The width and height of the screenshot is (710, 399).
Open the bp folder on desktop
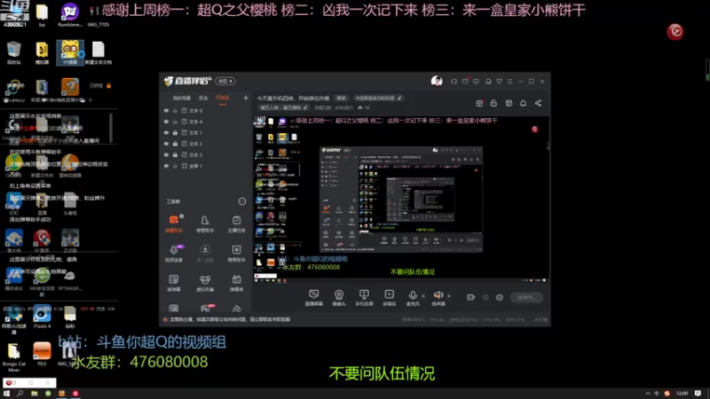[x=42, y=15]
